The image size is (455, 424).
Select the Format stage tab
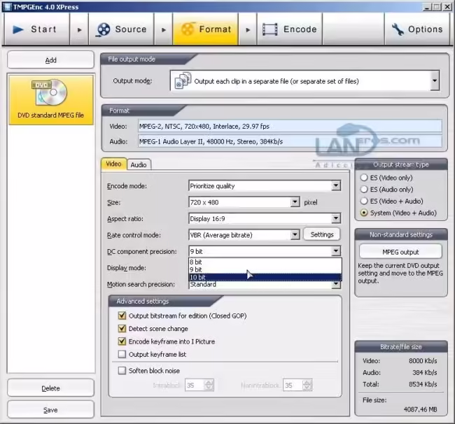(x=205, y=29)
